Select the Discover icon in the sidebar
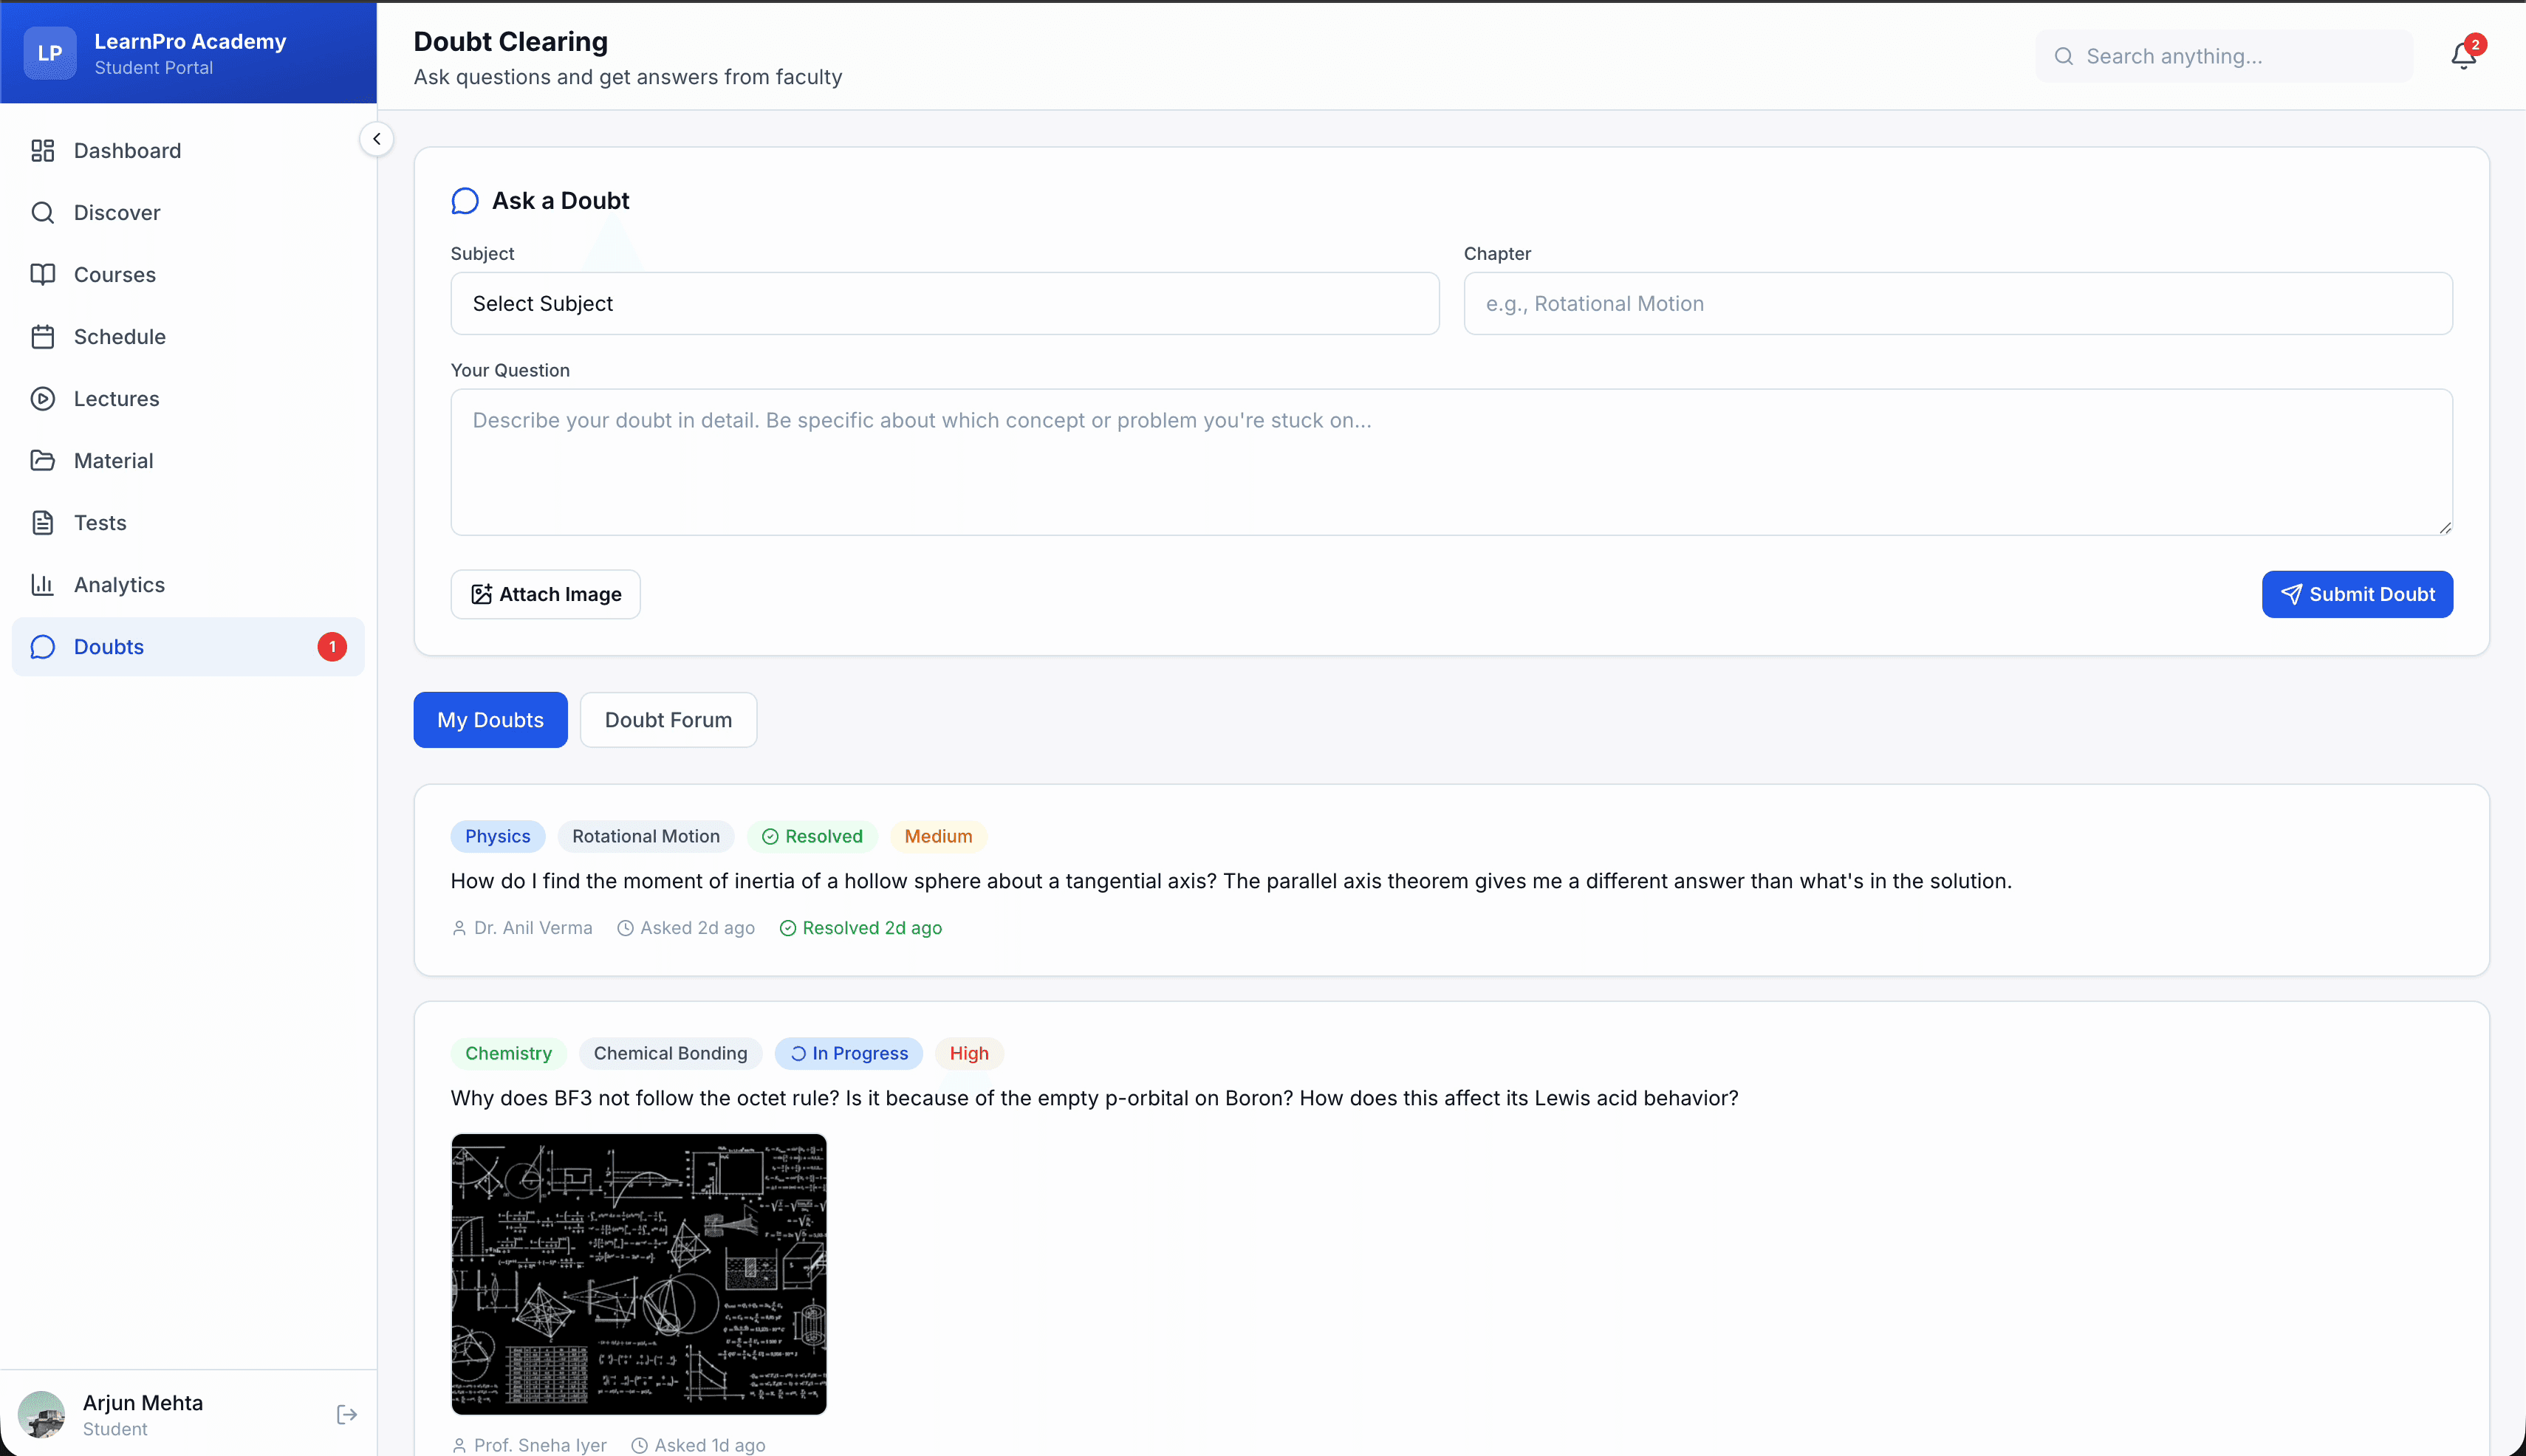 (43, 212)
